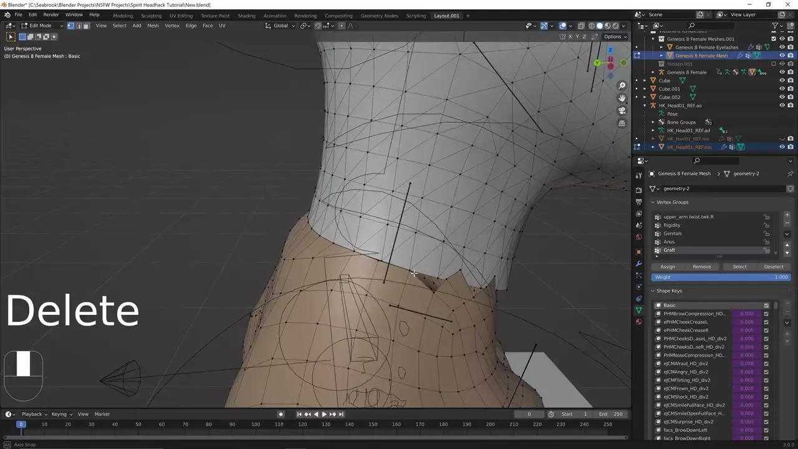This screenshot has width=798, height=449.
Task: Click the Assign vertex group button
Action: (667, 266)
